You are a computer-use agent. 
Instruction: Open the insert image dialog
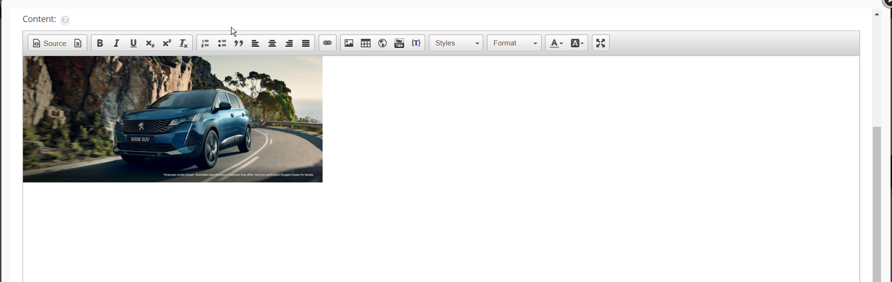coord(349,43)
